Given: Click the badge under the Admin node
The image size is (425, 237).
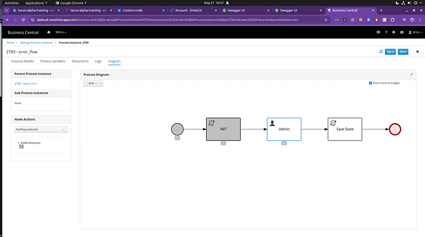Looking at the screenshot, I should tap(284, 143).
